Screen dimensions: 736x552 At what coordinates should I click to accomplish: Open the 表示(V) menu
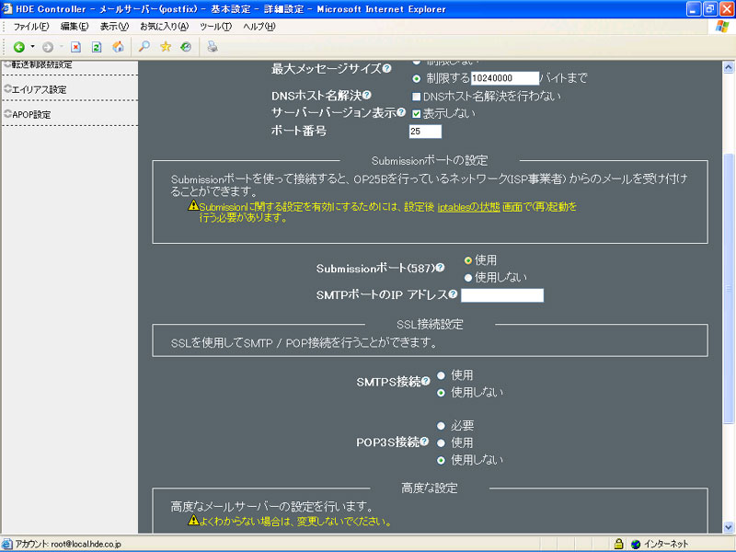(114, 27)
